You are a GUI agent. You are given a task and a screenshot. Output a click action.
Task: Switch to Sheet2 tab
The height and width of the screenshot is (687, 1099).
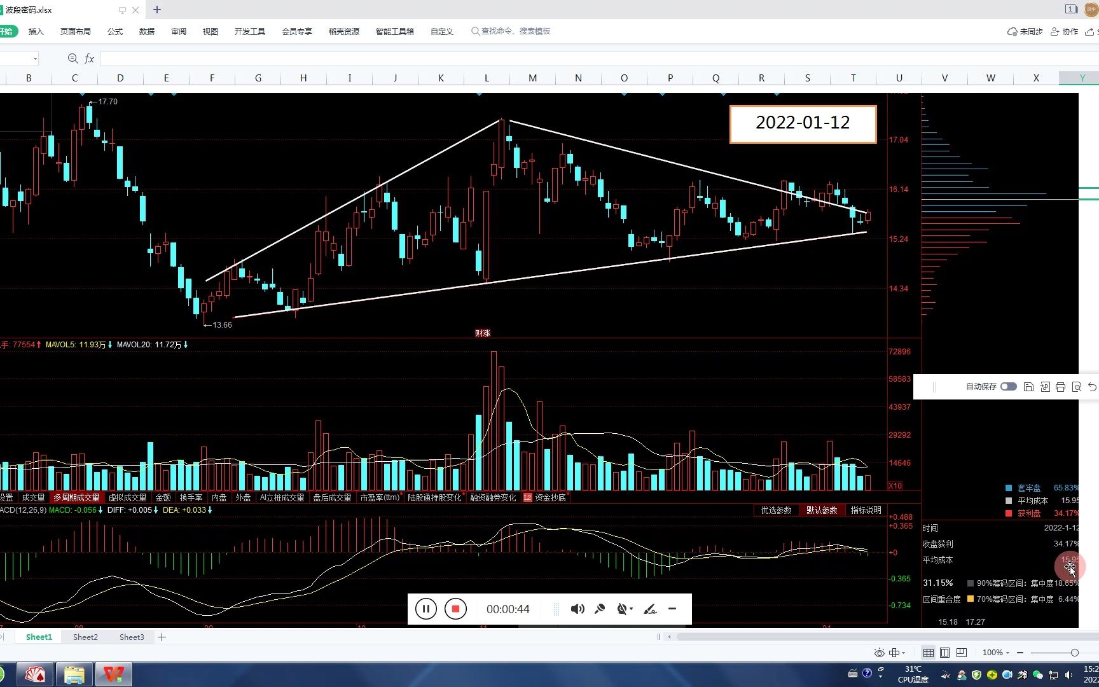tap(85, 637)
